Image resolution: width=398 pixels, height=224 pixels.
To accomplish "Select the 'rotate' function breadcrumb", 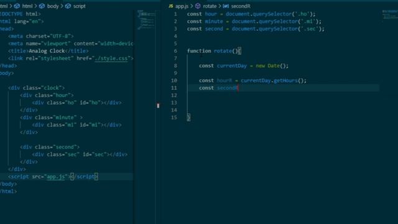I will click(210, 6).
